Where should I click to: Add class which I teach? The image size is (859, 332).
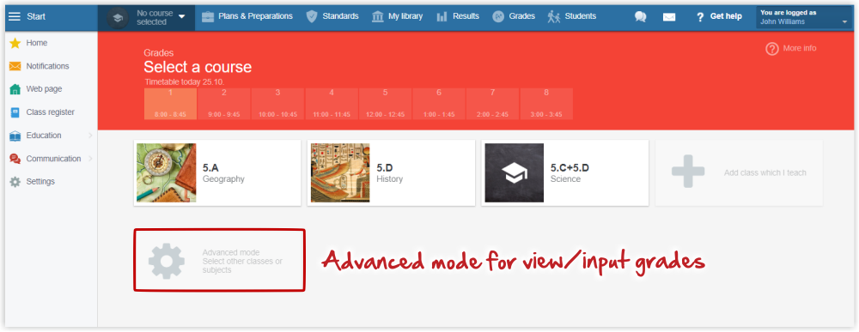click(739, 172)
